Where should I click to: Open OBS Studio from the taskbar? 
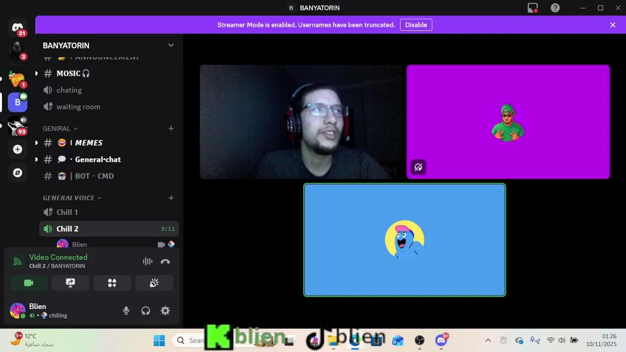click(420, 340)
